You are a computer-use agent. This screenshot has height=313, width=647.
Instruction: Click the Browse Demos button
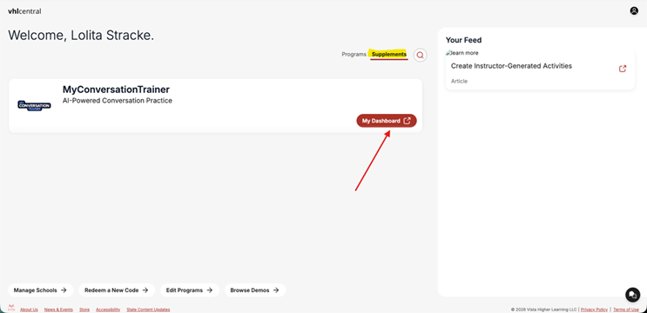point(255,290)
